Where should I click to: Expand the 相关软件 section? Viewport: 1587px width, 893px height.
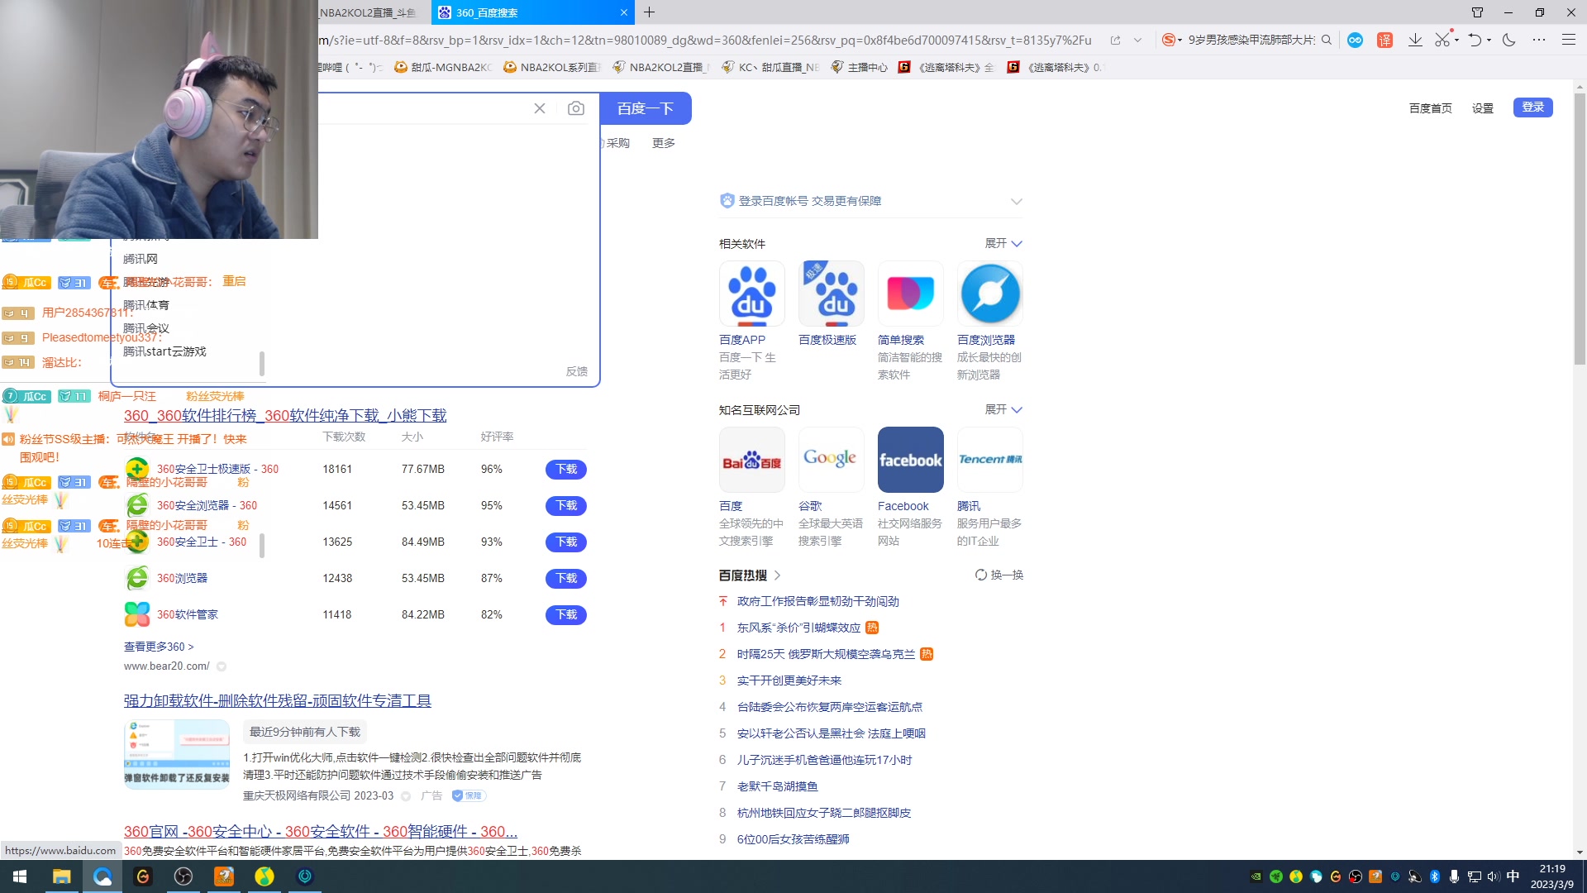pos(1003,243)
